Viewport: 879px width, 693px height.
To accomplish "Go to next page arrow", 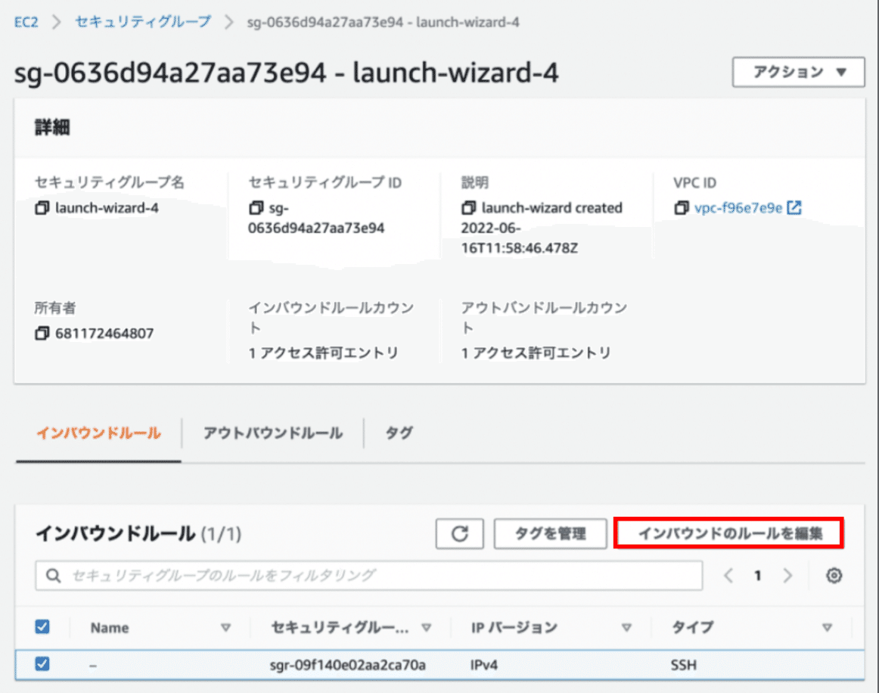I will coord(787,575).
